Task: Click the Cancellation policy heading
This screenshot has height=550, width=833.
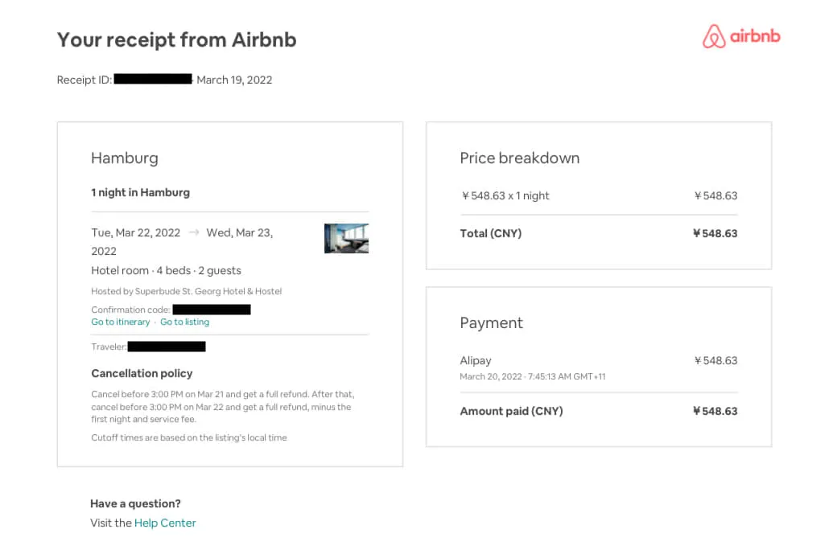Action: [142, 373]
